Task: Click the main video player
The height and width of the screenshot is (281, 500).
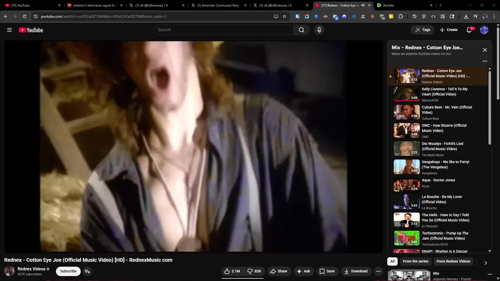Action: pos(193,147)
